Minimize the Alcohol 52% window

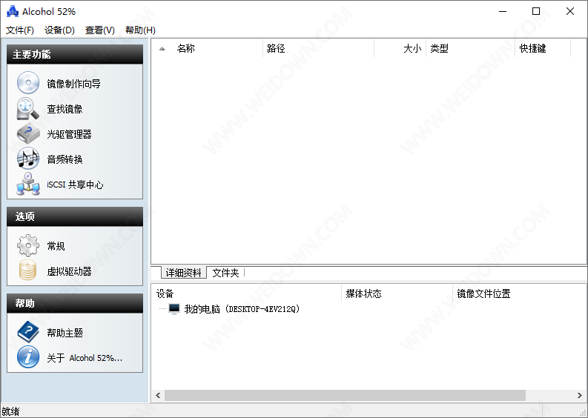point(503,11)
